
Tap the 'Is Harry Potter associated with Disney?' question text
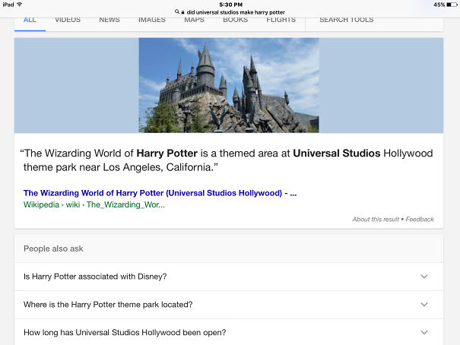coord(95,277)
